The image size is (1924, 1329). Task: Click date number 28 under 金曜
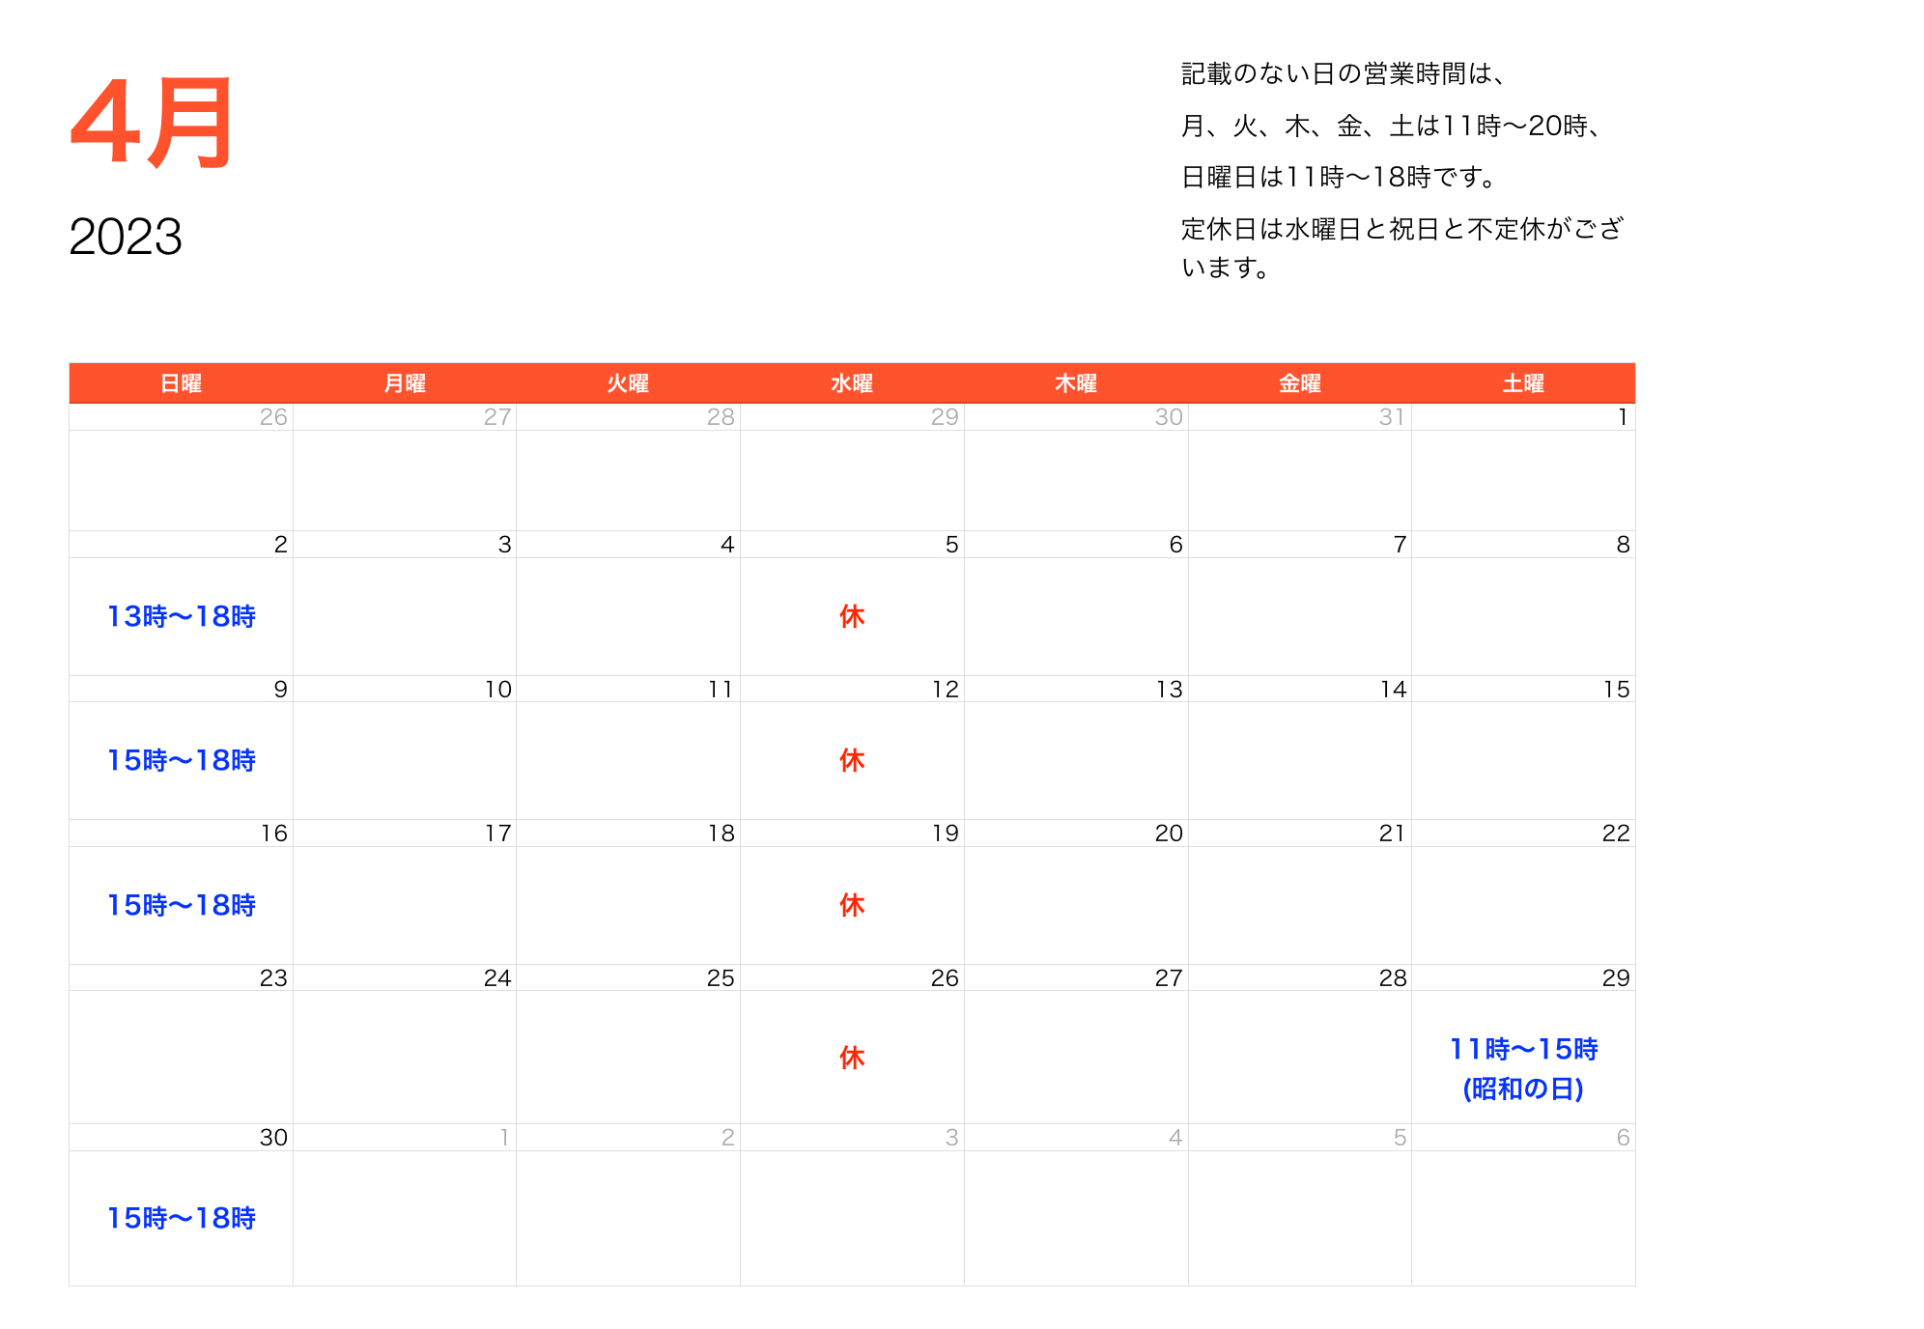[x=1394, y=978]
